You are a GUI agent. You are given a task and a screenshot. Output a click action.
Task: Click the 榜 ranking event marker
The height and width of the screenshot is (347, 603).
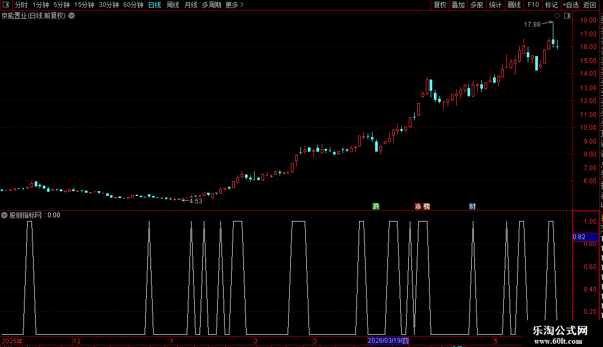pyautogui.click(x=426, y=206)
